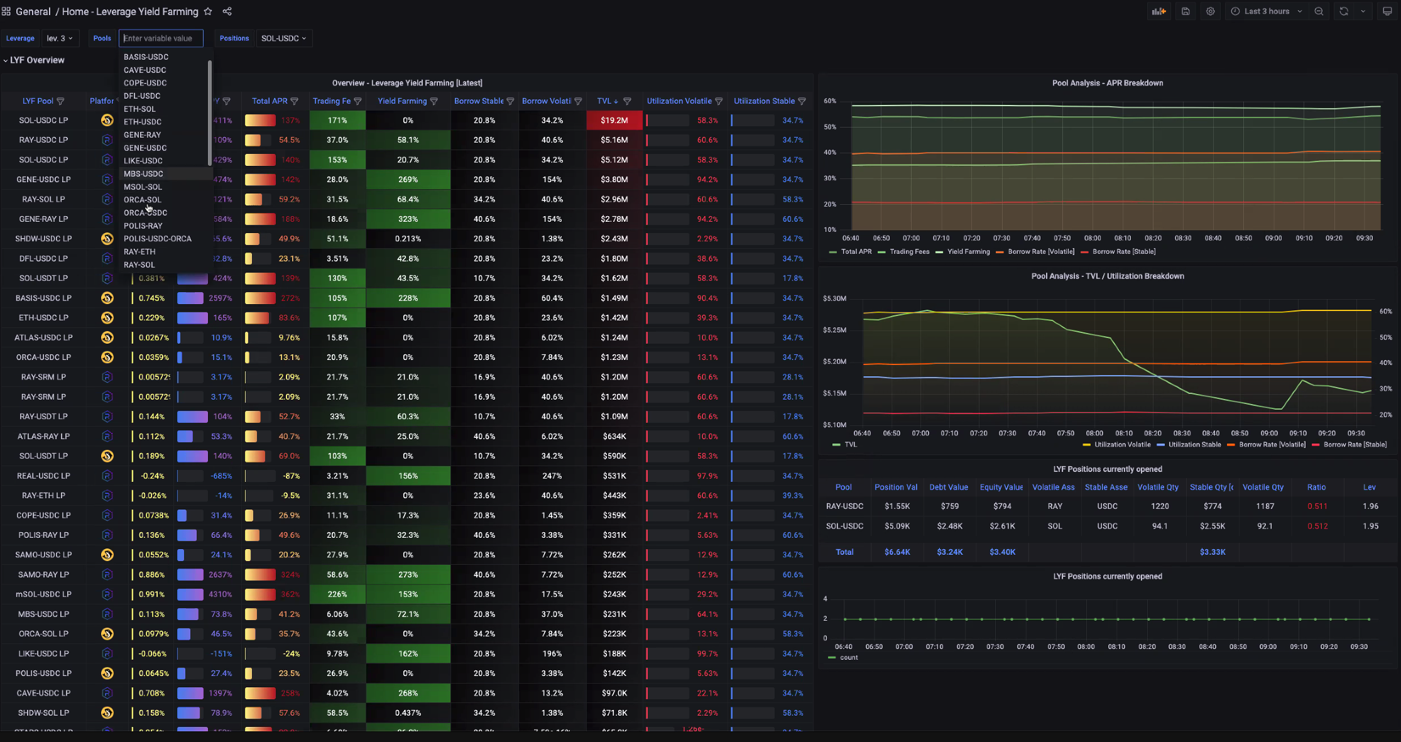
Task: Select ORCA-SOL from pools list
Action: [143, 200]
